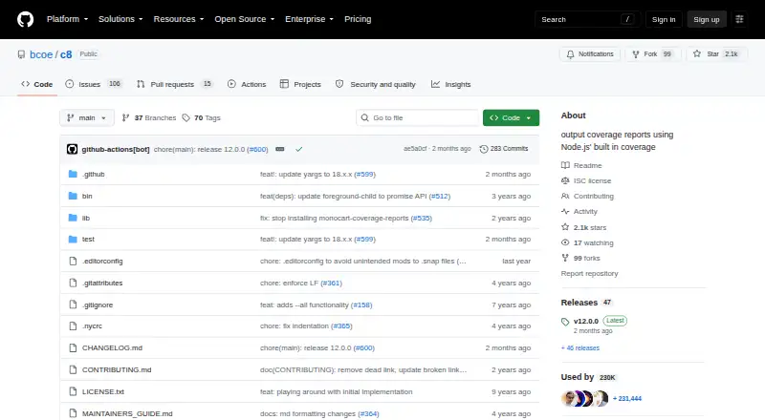The height and width of the screenshot is (420, 765).
Task: Open the + 46 releases link
Action: coord(580,347)
